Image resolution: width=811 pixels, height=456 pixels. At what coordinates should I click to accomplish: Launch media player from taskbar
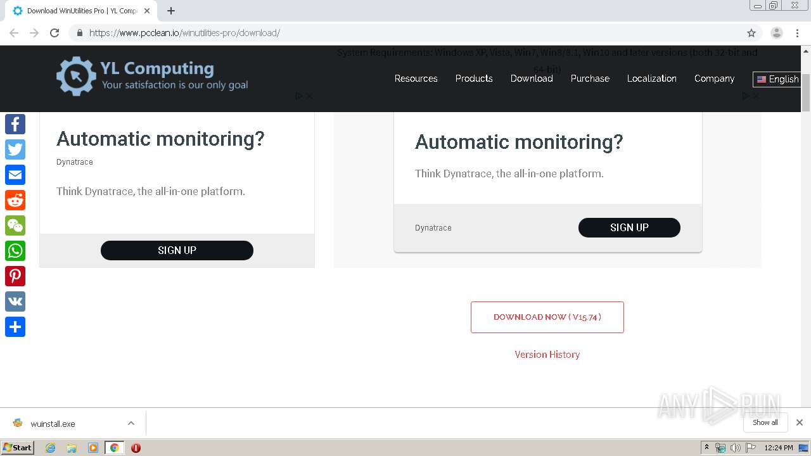[93, 448]
